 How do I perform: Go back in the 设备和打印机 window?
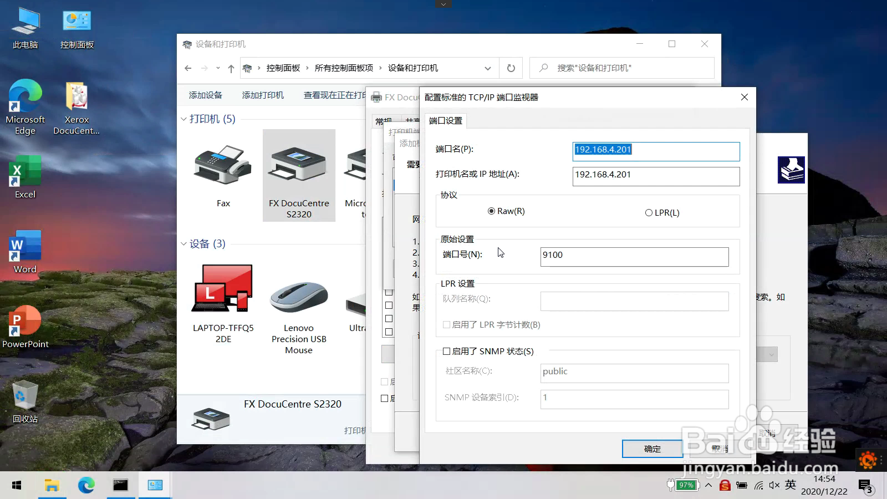click(188, 68)
